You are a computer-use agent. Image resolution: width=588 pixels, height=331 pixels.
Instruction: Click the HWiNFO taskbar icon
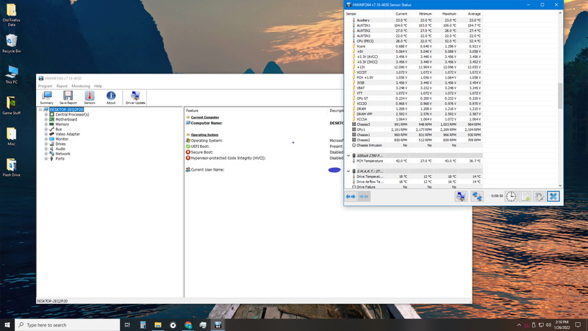(218, 325)
